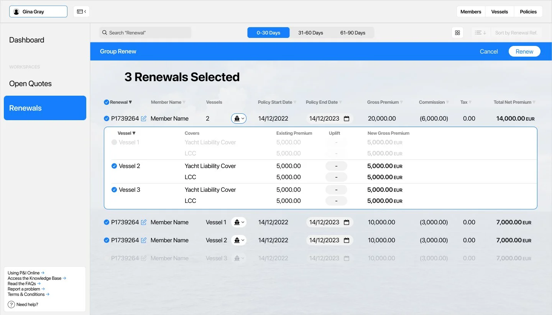Viewport: 552px width, 315px height.
Task: Sort by Commission column header
Action: point(434,102)
